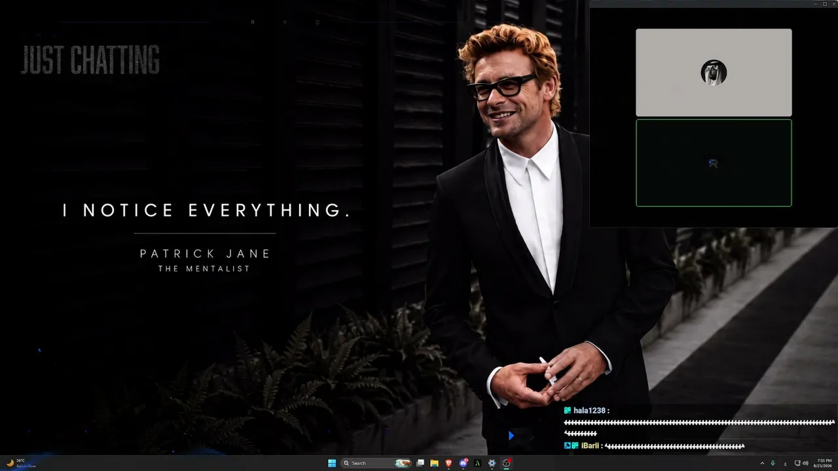Image resolution: width=838 pixels, height=471 pixels.
Task: Open the network status tray icon
Action: click(797, 463)
